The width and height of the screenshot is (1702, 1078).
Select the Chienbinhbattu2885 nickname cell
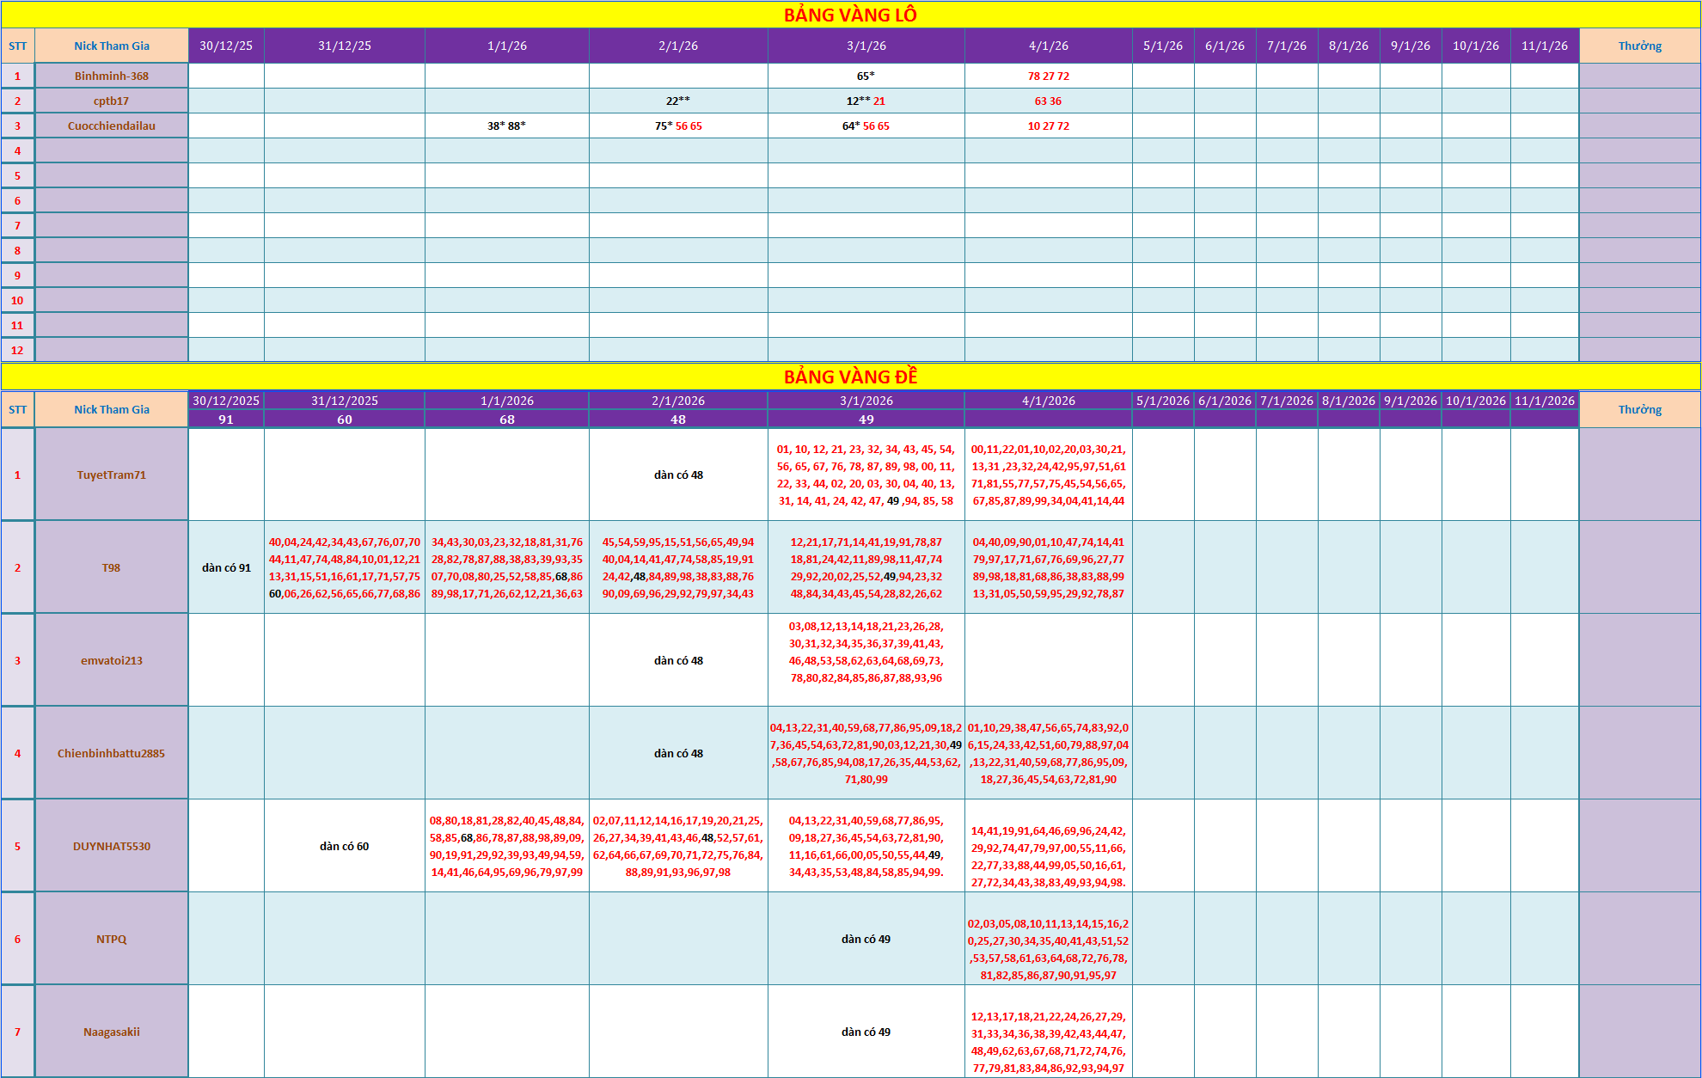click(x=112, y=753)
